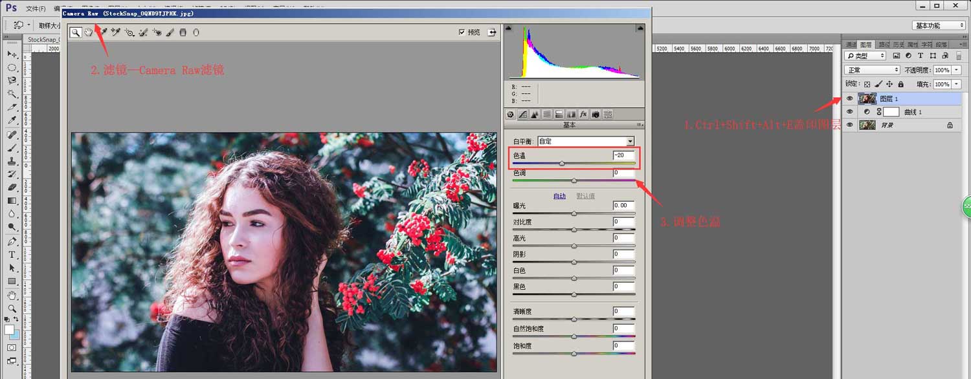Select the Move tool in Photoshop toolbar
Viewport: 971px width, 379px height.
click(12, 54)
